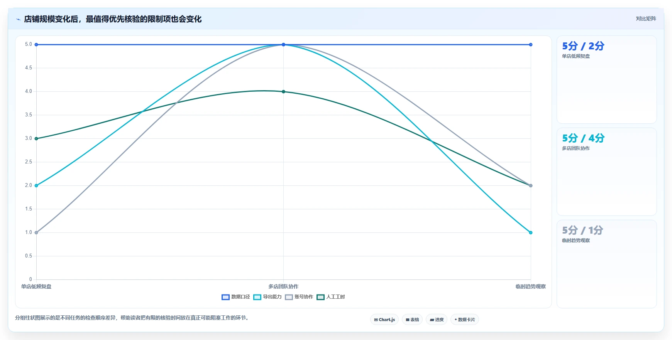672x340 pixels.
Task: Select the 表格 tag
Action: (x=412, y=320)
